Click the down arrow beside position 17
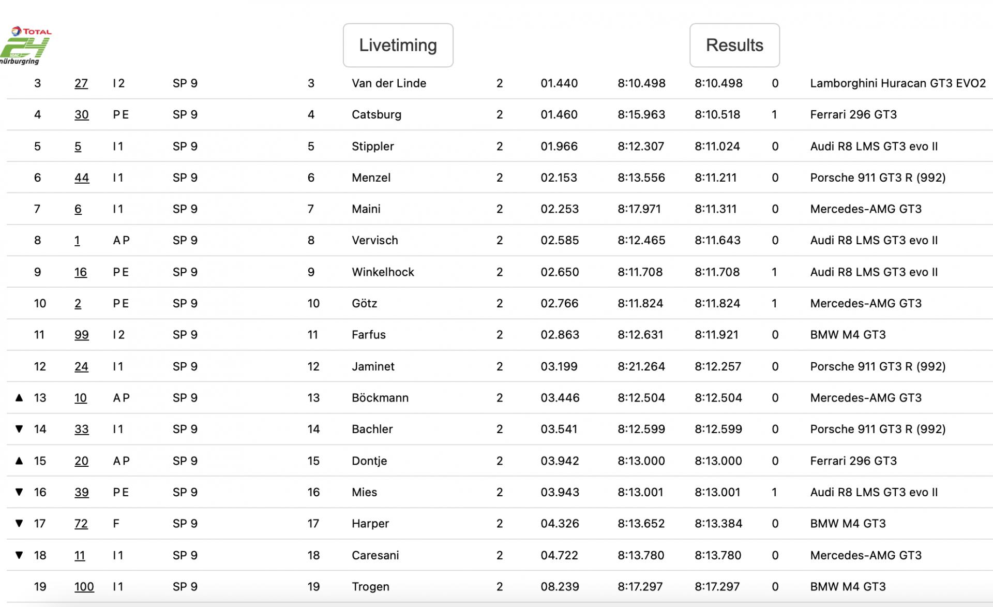 click(19, 523)
